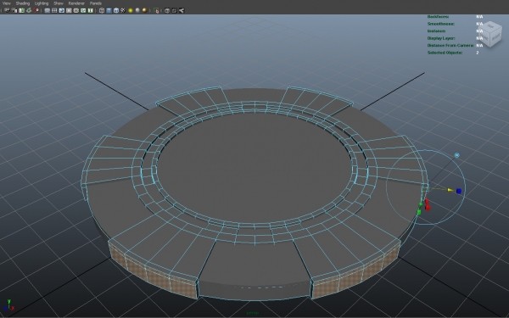The image size is (509, 318).
Task: Click the ViewCube in the viewport corner
Action: pyautogui.click(x=491, y=34)
